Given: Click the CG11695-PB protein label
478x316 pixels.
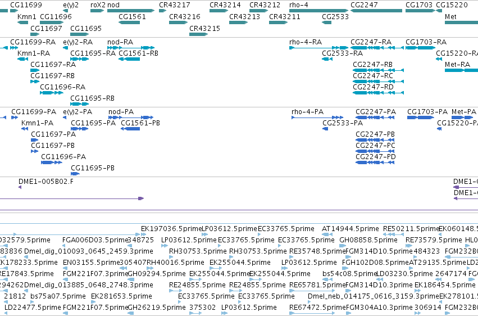Looking at the screenshot, I should coord(93,168).
